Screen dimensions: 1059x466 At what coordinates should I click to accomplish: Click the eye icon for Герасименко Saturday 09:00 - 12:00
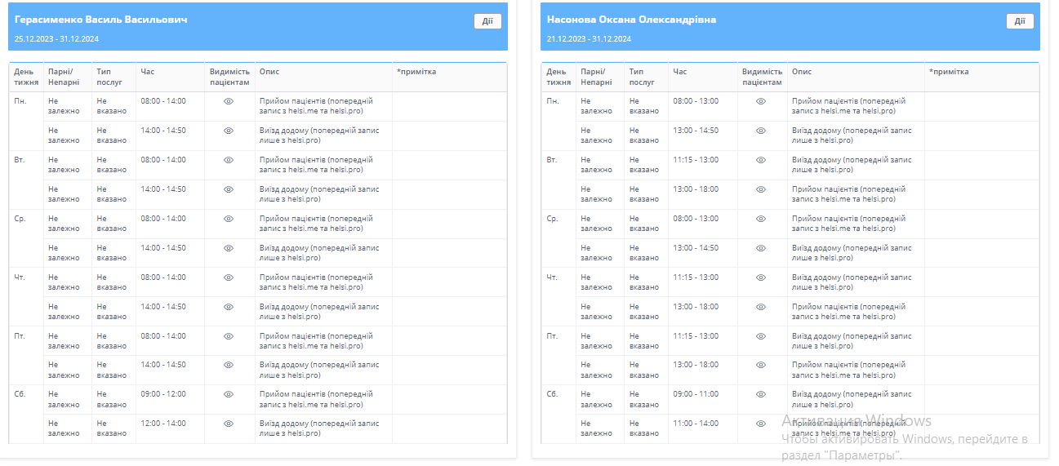(229, 394)
